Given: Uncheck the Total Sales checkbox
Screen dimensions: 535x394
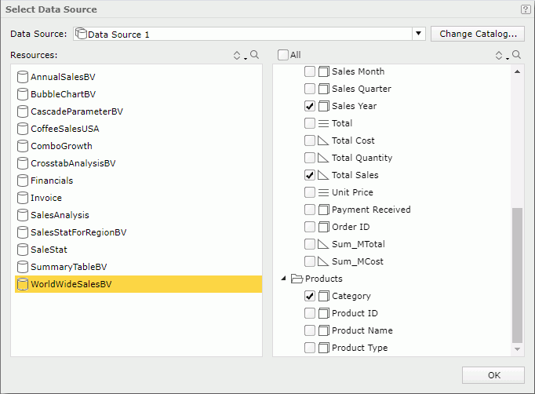Looking at the screenshot, I should click(x=309, y=175).
